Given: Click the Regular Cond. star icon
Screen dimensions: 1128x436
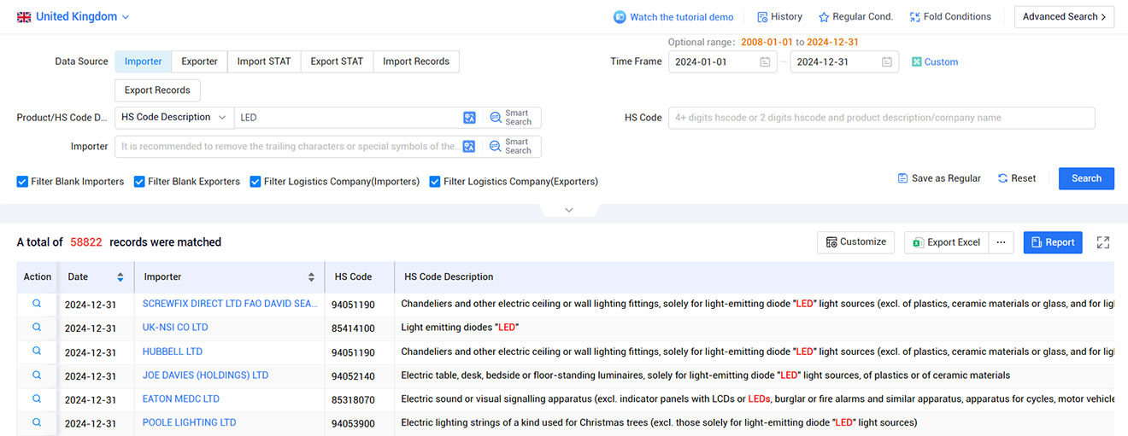Looking at the screenshot, I should [824, 17].
